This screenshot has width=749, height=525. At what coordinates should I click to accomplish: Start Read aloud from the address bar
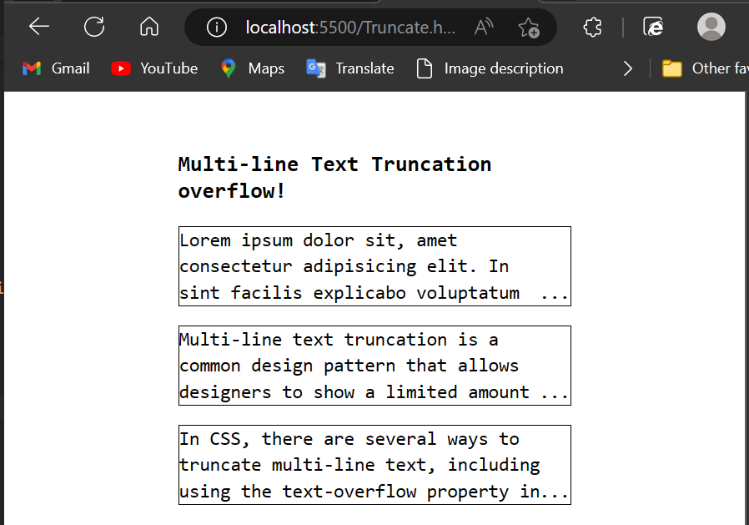click(484, 28)
